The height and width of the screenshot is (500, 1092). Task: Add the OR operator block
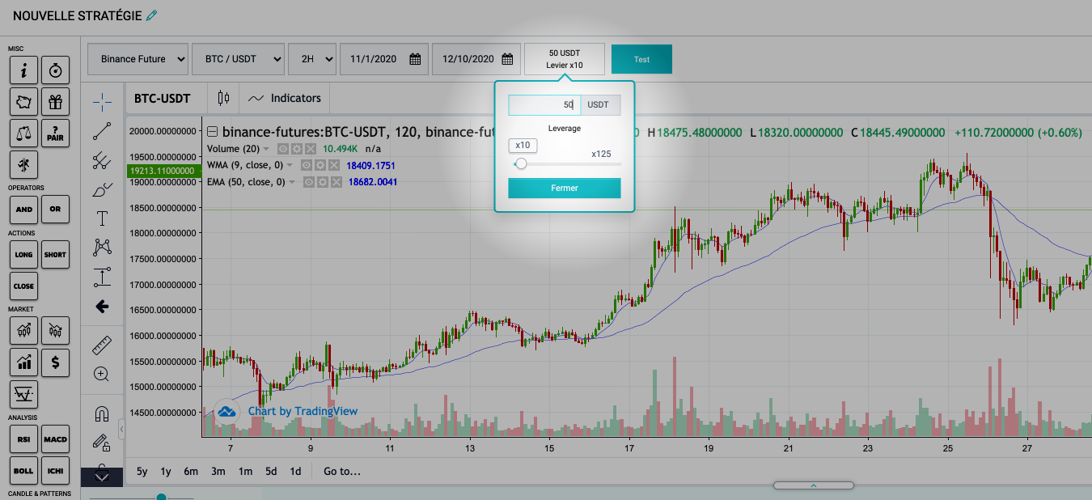click(x=55, y=210)
